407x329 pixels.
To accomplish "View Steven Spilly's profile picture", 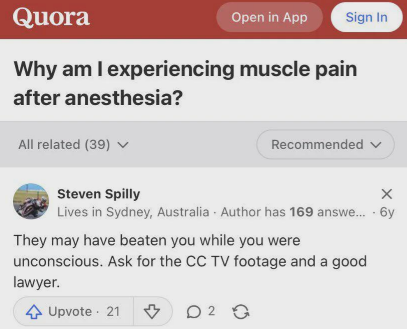I will (31, 202).
